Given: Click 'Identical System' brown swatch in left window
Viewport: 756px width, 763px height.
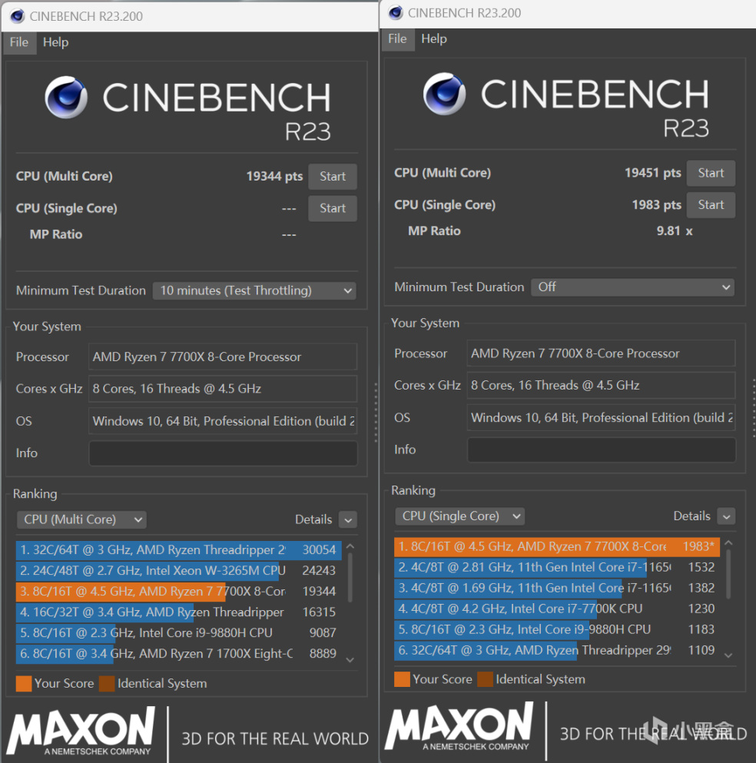Looking at the screenshot, I should 107,684.
